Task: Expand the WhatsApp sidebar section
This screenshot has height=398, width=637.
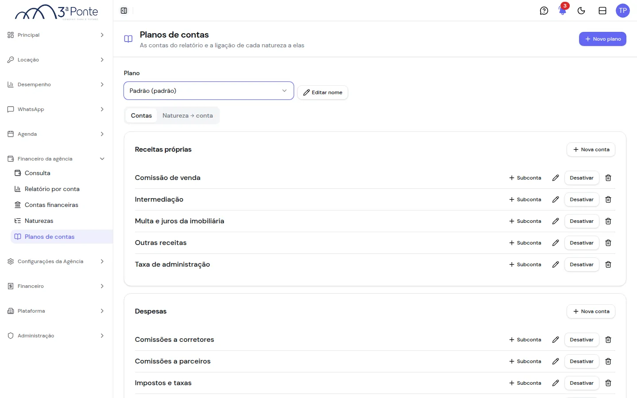Action: (x=56, y=109)
